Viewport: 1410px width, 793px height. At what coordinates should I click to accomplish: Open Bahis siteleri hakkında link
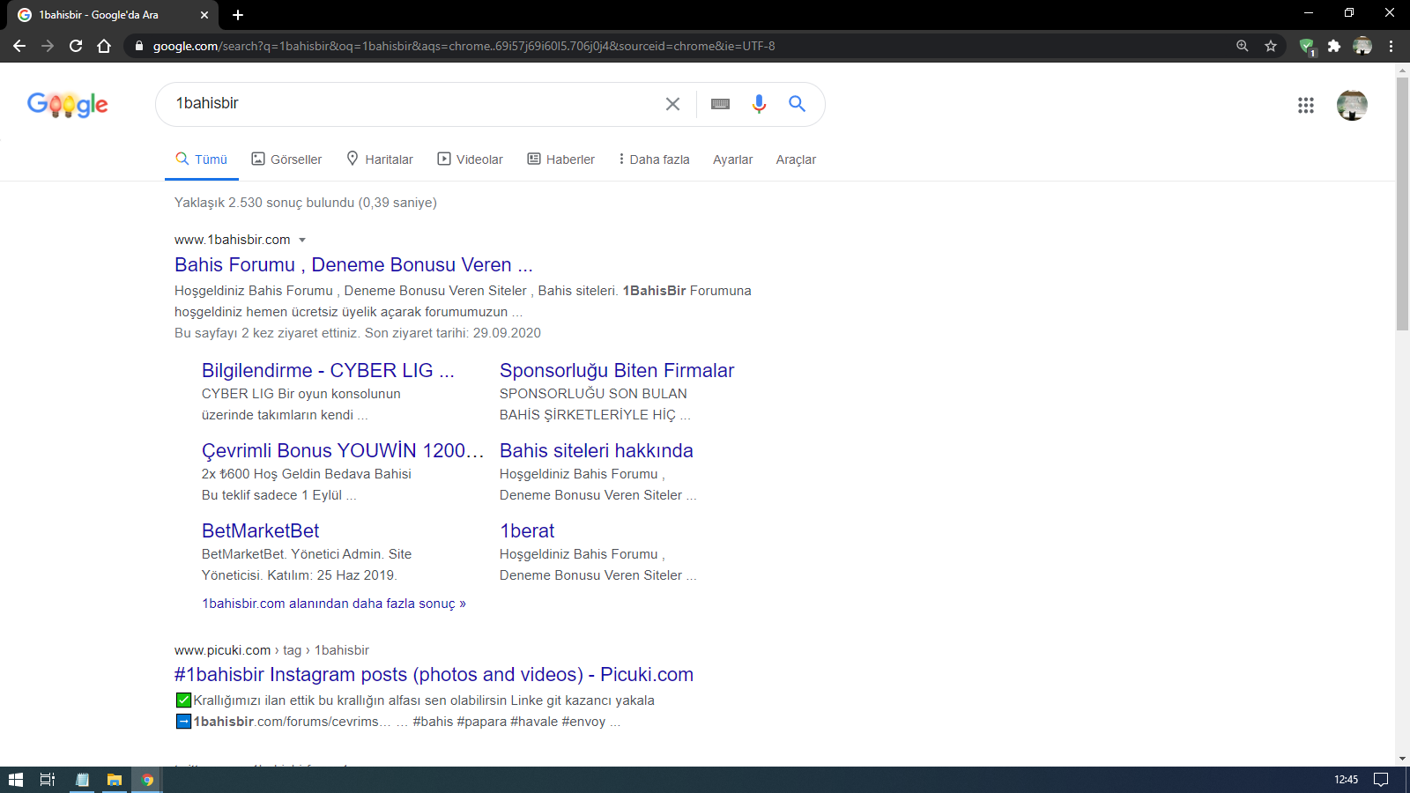pyautogui.click(x=597, y=450)
